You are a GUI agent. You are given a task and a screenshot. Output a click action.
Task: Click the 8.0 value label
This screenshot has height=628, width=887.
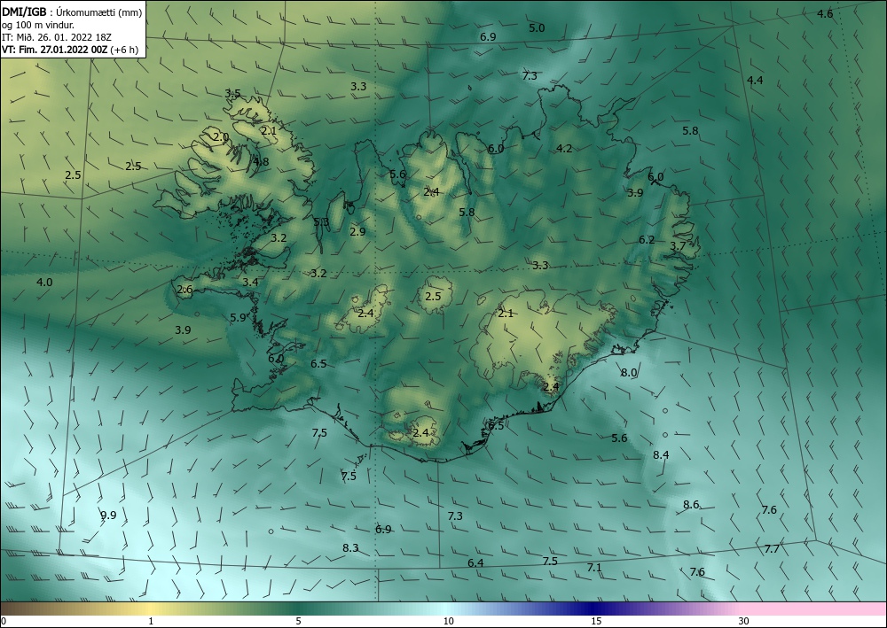[x=629, y=373]
